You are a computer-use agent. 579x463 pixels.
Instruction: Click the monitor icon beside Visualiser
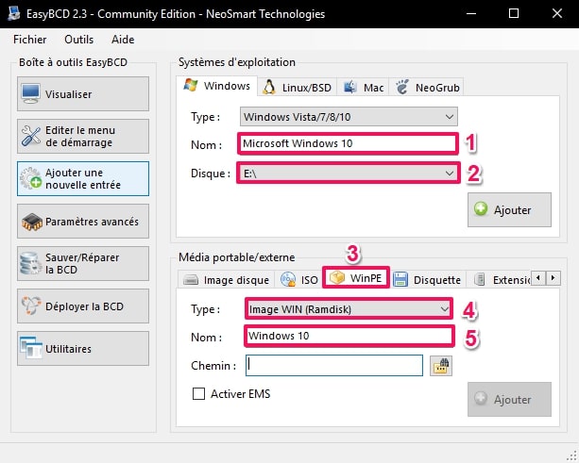(30, 93)
